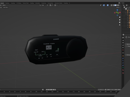Click the End frame field in timeline

[117, 89]
